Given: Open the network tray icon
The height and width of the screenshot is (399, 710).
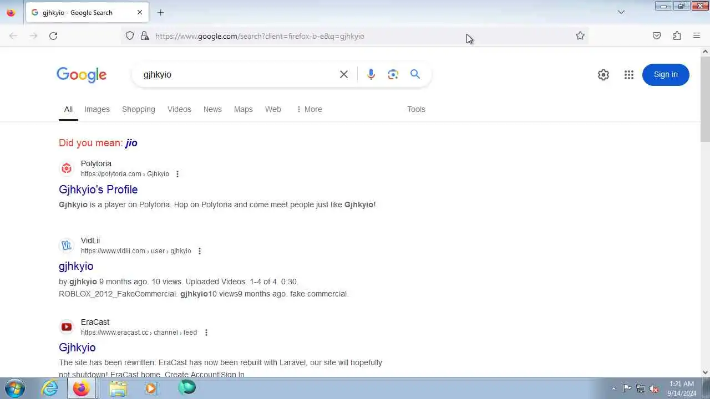Looking at the screenshot, I should click(641, 388).
